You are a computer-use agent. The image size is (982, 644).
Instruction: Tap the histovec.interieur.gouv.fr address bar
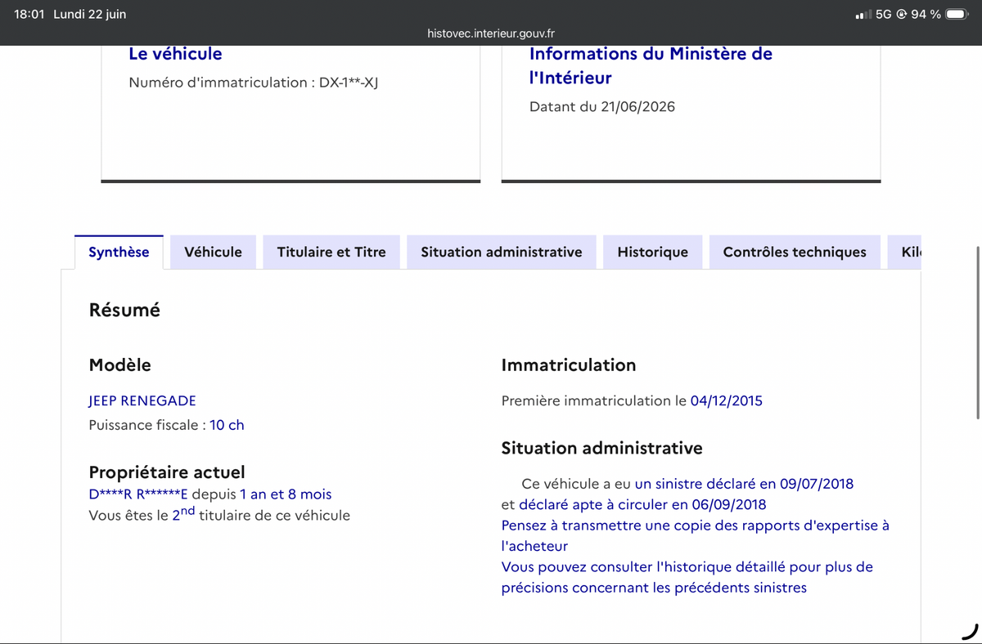tap(491, 34)
